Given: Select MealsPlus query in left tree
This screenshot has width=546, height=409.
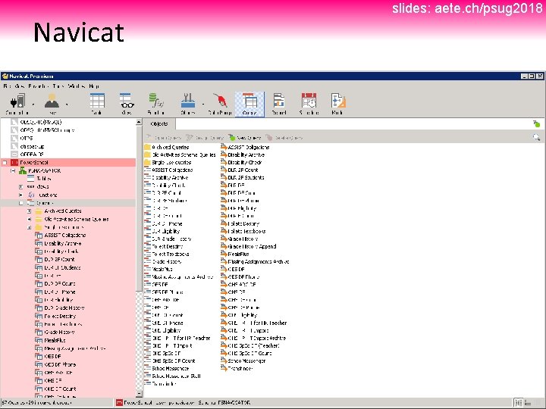Looking at the screenshot, I should click(x=51, y=340).
